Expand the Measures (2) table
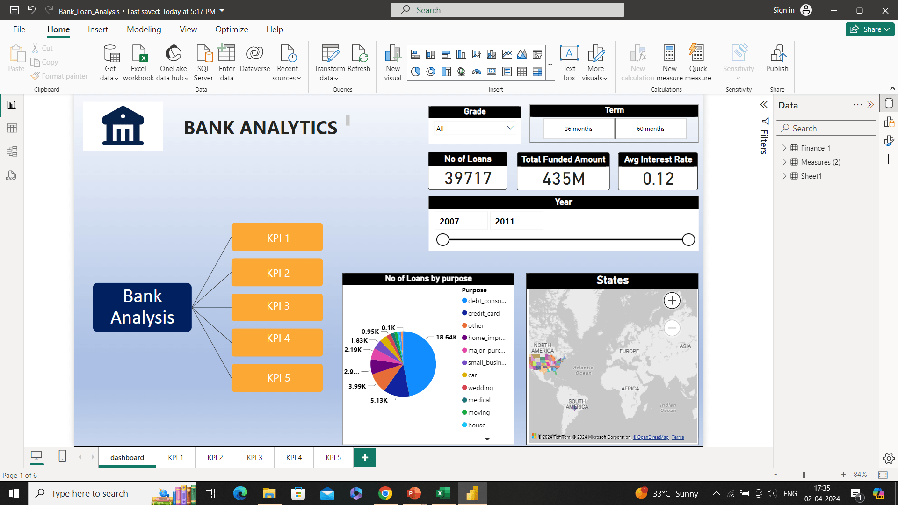 784,162
